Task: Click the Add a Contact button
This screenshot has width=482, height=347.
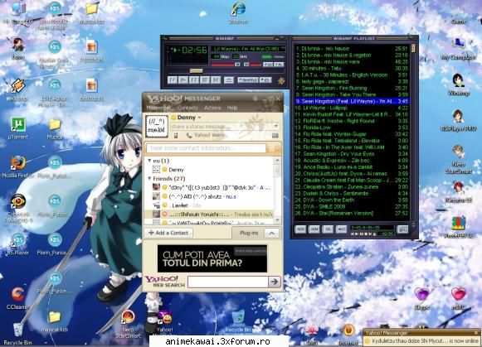Action: (x=168, y=233)
